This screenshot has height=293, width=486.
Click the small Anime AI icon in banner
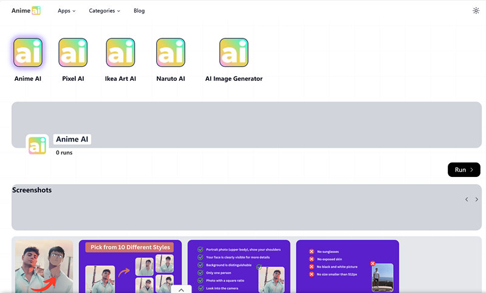point(37,145)
